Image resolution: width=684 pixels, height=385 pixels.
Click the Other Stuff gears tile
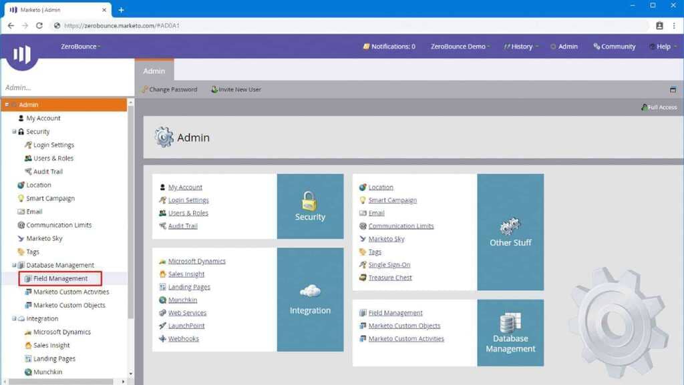click(510, 232)
